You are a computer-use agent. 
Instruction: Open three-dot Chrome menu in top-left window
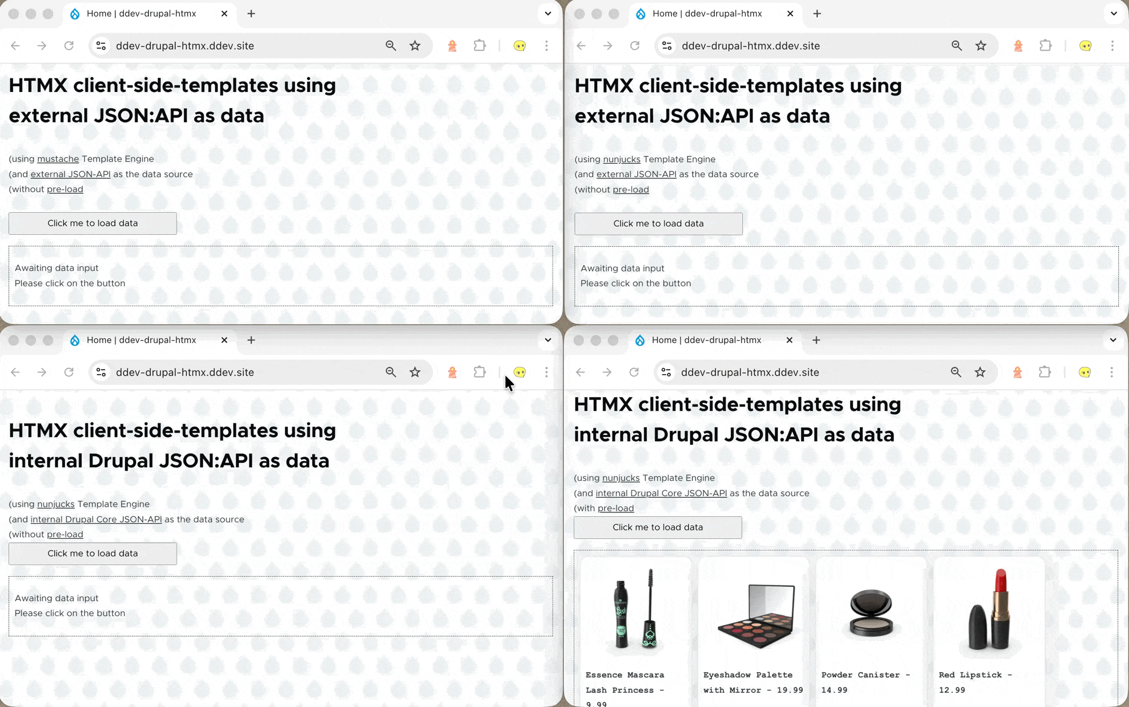coord(546,46)
